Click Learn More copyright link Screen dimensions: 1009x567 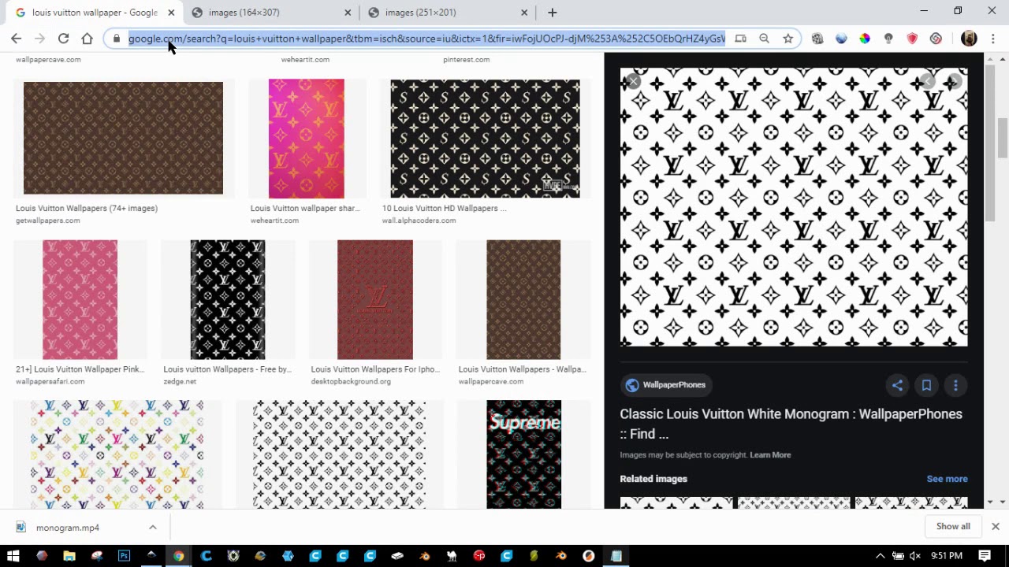[770, 455]
